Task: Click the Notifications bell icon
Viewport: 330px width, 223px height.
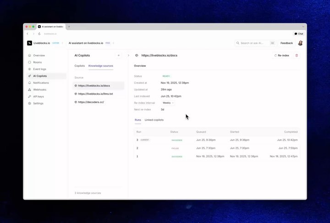Action: (29, 83)
